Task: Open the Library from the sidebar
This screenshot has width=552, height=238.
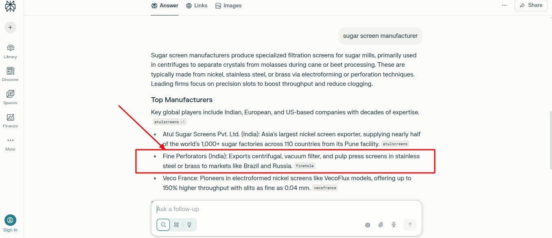Action: click(x=10, y=51)
